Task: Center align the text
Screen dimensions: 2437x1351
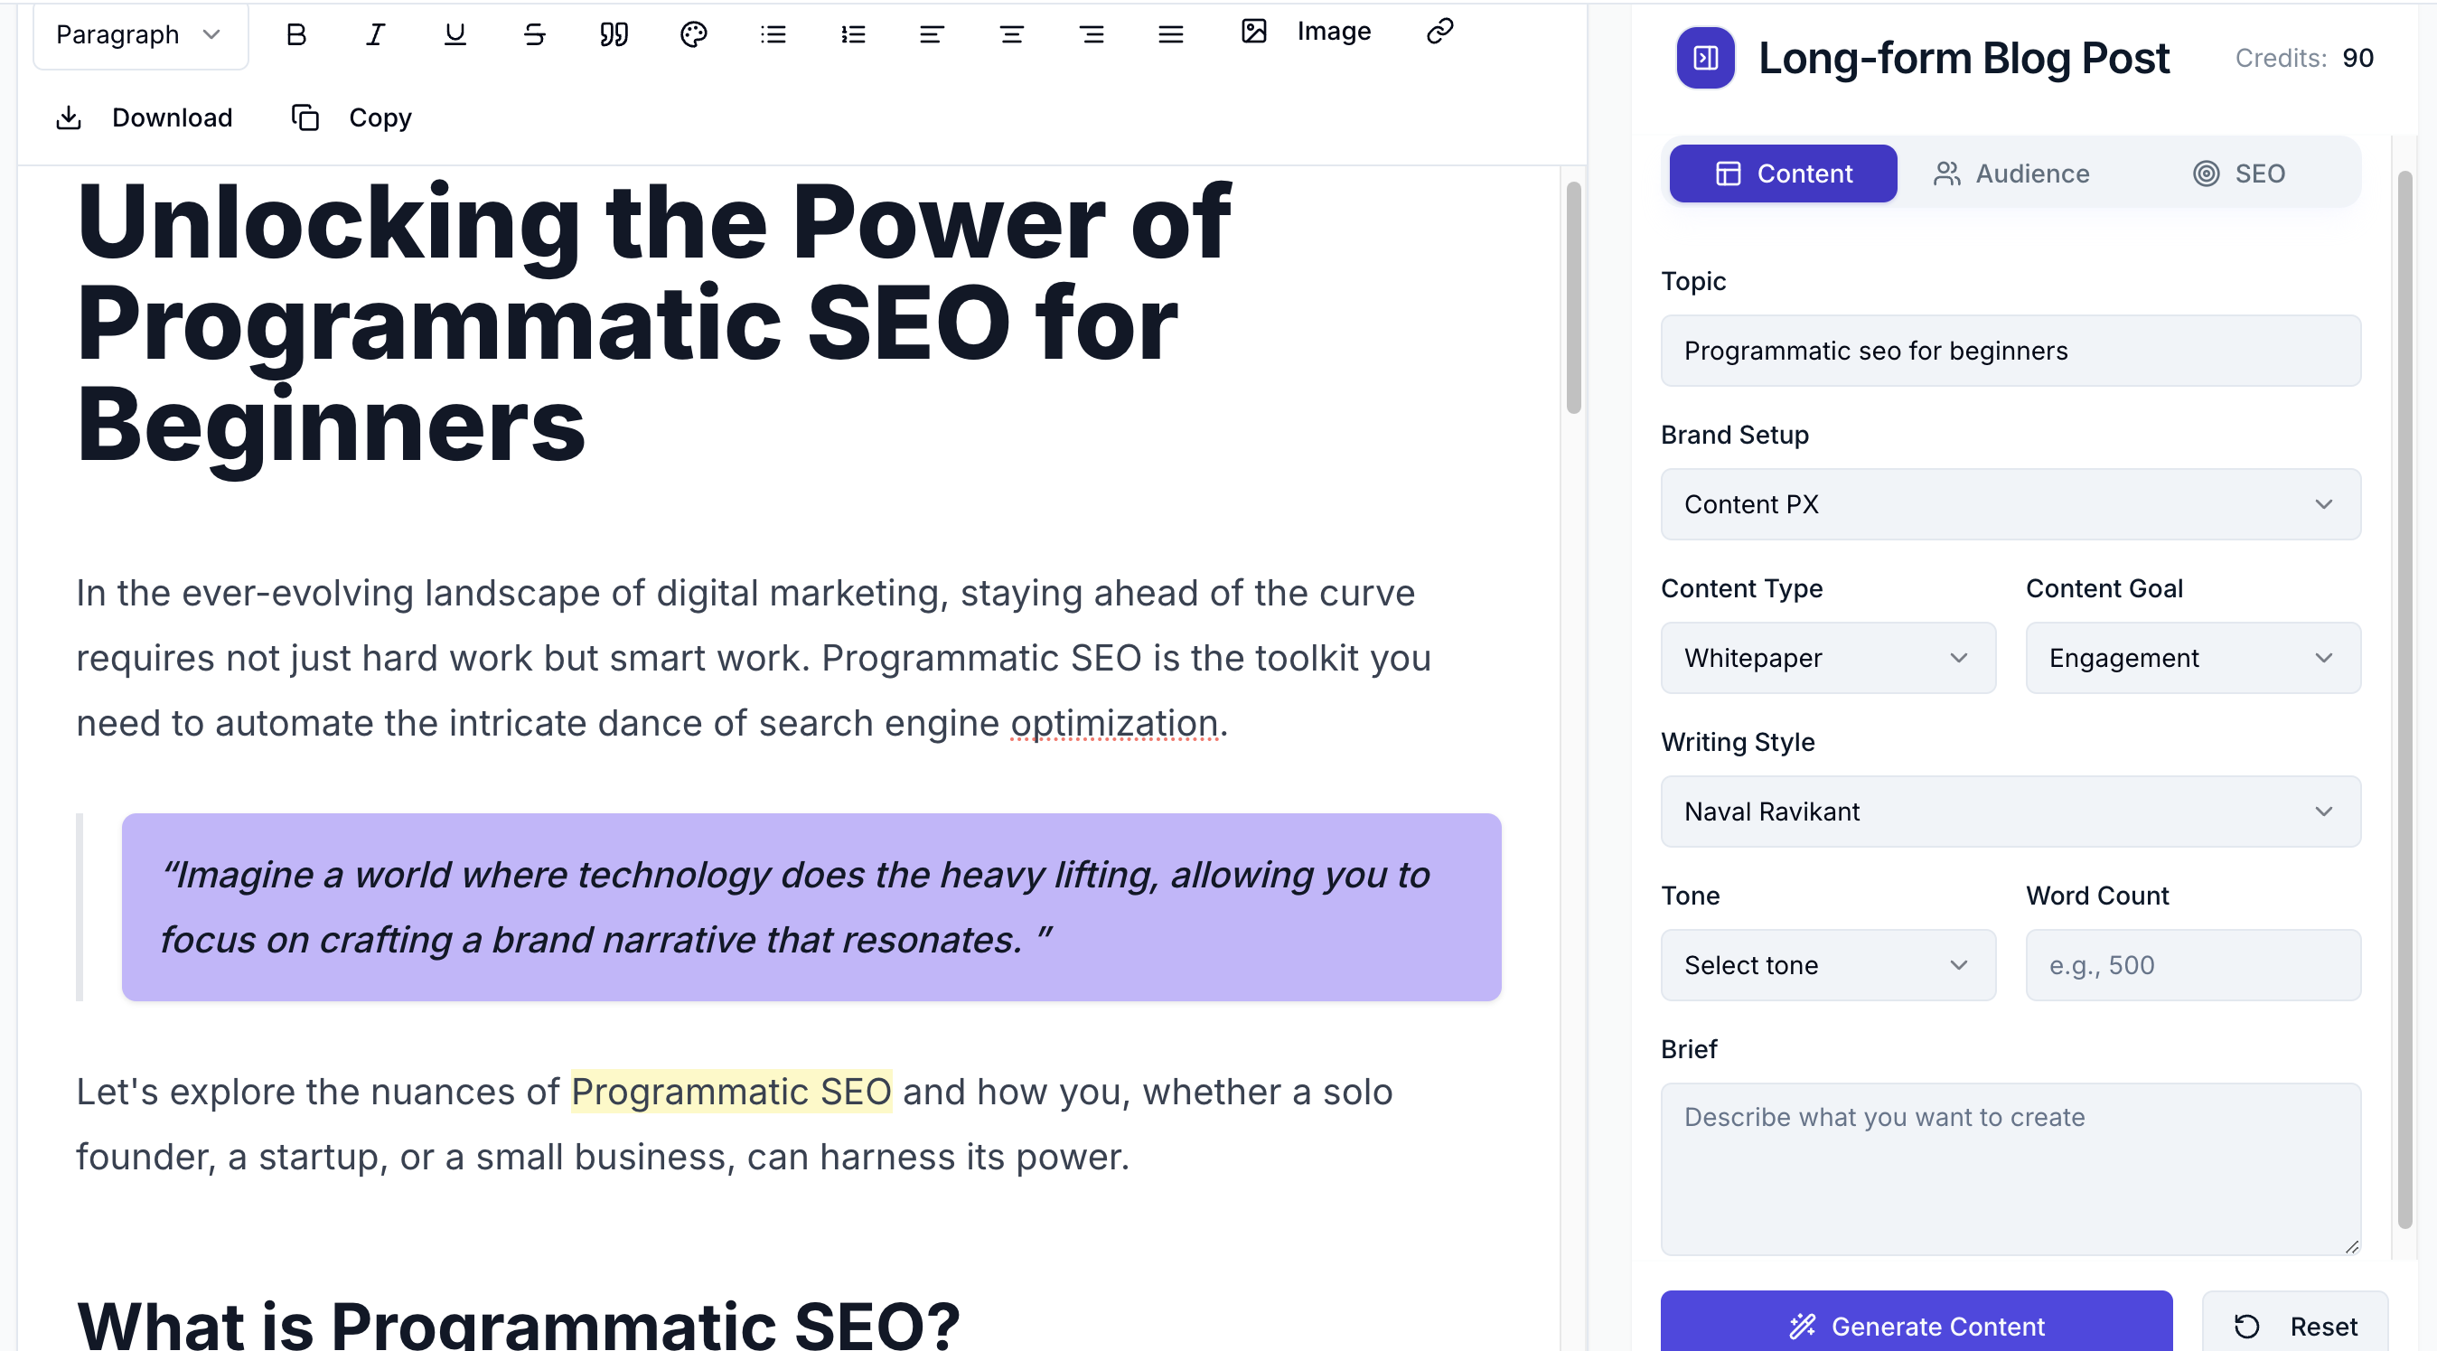Action: [1011, 35]
